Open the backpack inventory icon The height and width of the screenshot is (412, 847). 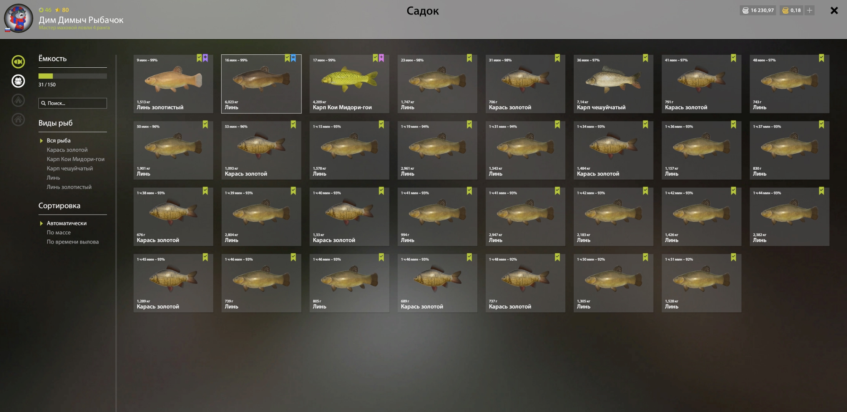tap(18, 81)
